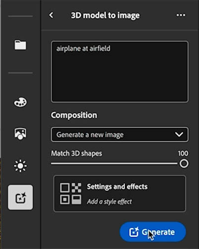Open the three-dot more options menu
This screenshot has width=199, height=249.
coord(181,15)
